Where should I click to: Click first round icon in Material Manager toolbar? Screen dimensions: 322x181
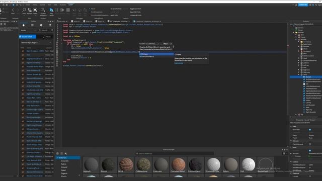[57, 153]
